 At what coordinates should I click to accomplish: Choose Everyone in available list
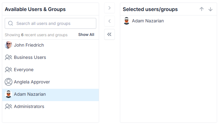pyautogui.click(x=50, y=70)
